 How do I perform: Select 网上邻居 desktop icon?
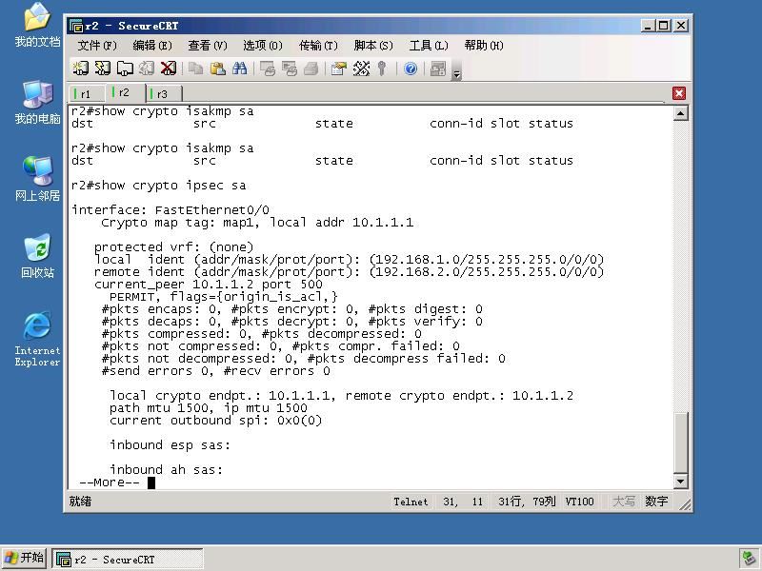click(37, 179)
